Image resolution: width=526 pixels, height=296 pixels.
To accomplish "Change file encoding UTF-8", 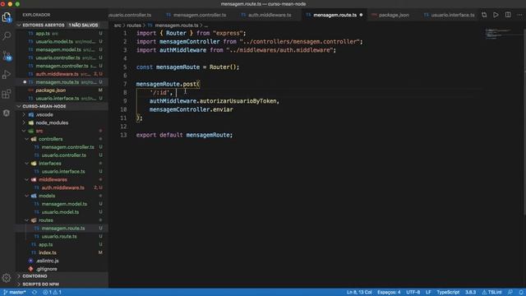I will coord(413,293).
